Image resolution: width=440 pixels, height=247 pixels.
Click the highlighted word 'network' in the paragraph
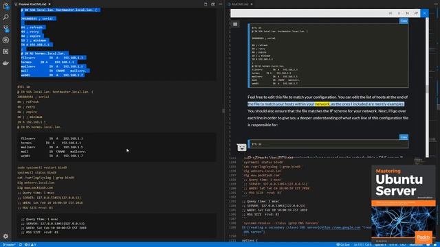(322, 104)
